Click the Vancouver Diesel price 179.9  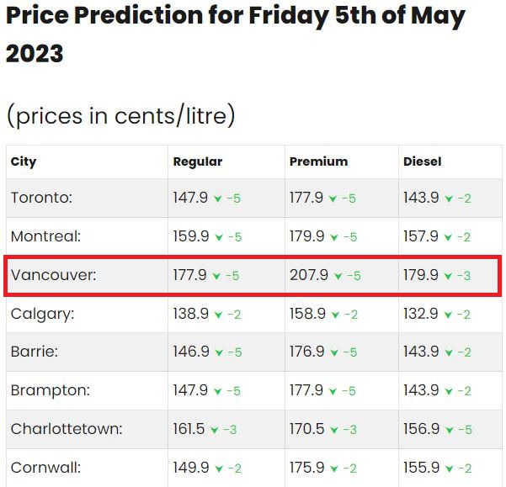[421, 275]
